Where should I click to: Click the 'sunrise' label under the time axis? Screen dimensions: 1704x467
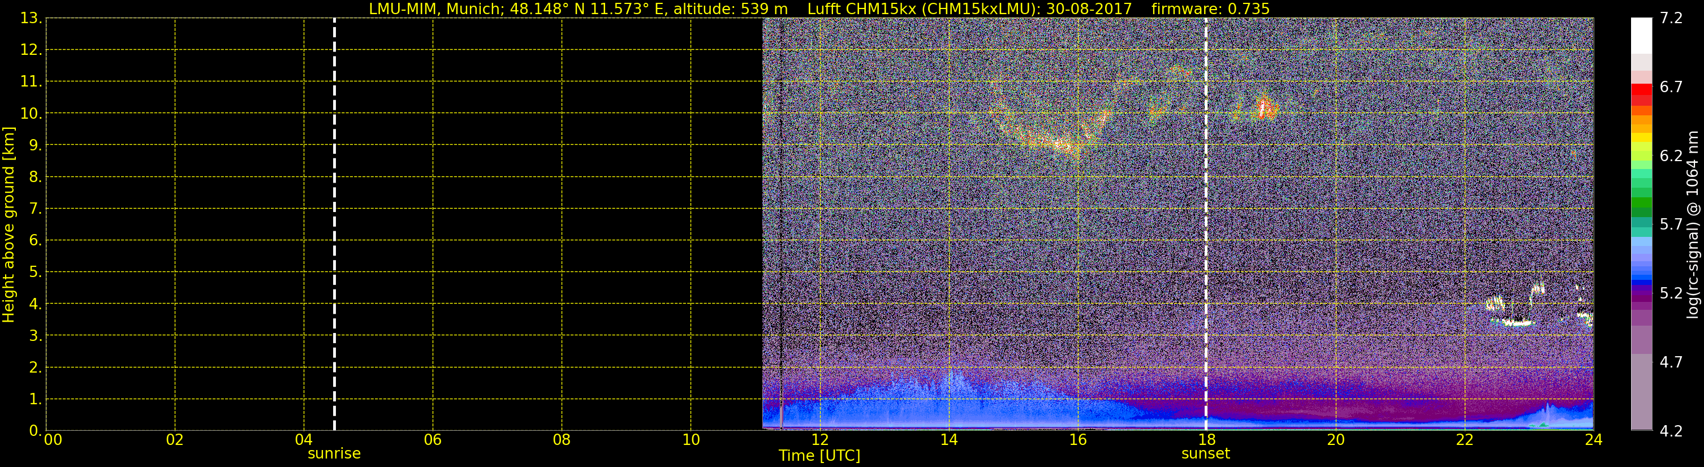click(334, 454)
